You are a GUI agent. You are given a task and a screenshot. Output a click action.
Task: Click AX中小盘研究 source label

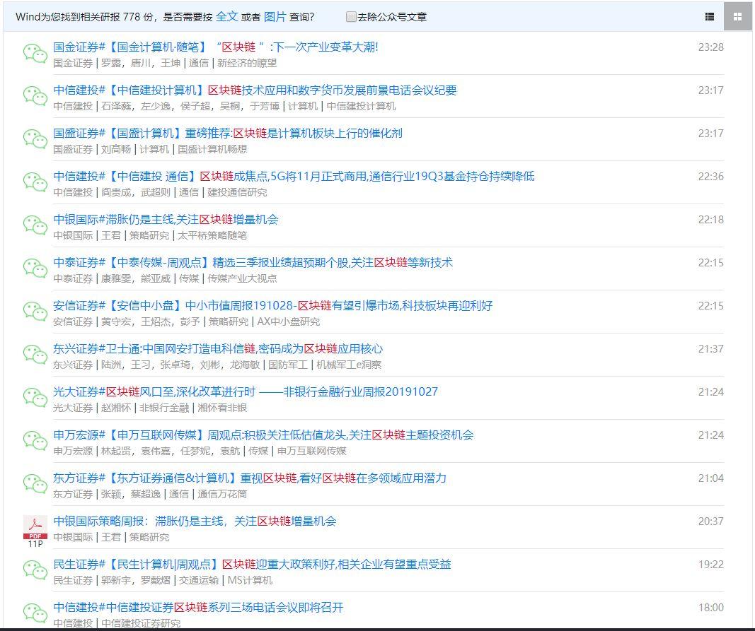(289, 322)
